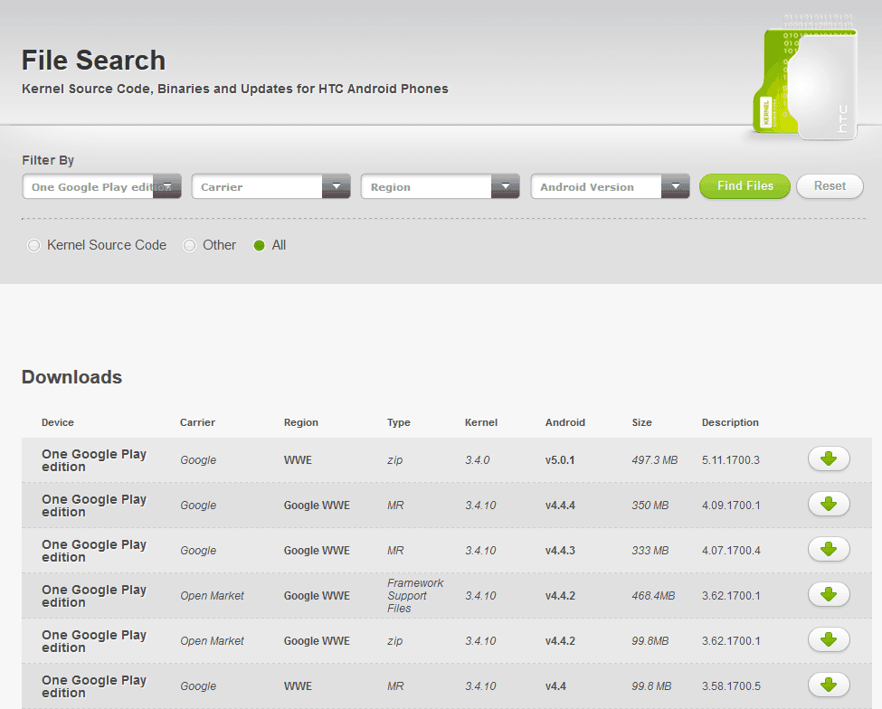
Task: Open the Android Version filter dropdown
Action: click(x=611, y=186)
